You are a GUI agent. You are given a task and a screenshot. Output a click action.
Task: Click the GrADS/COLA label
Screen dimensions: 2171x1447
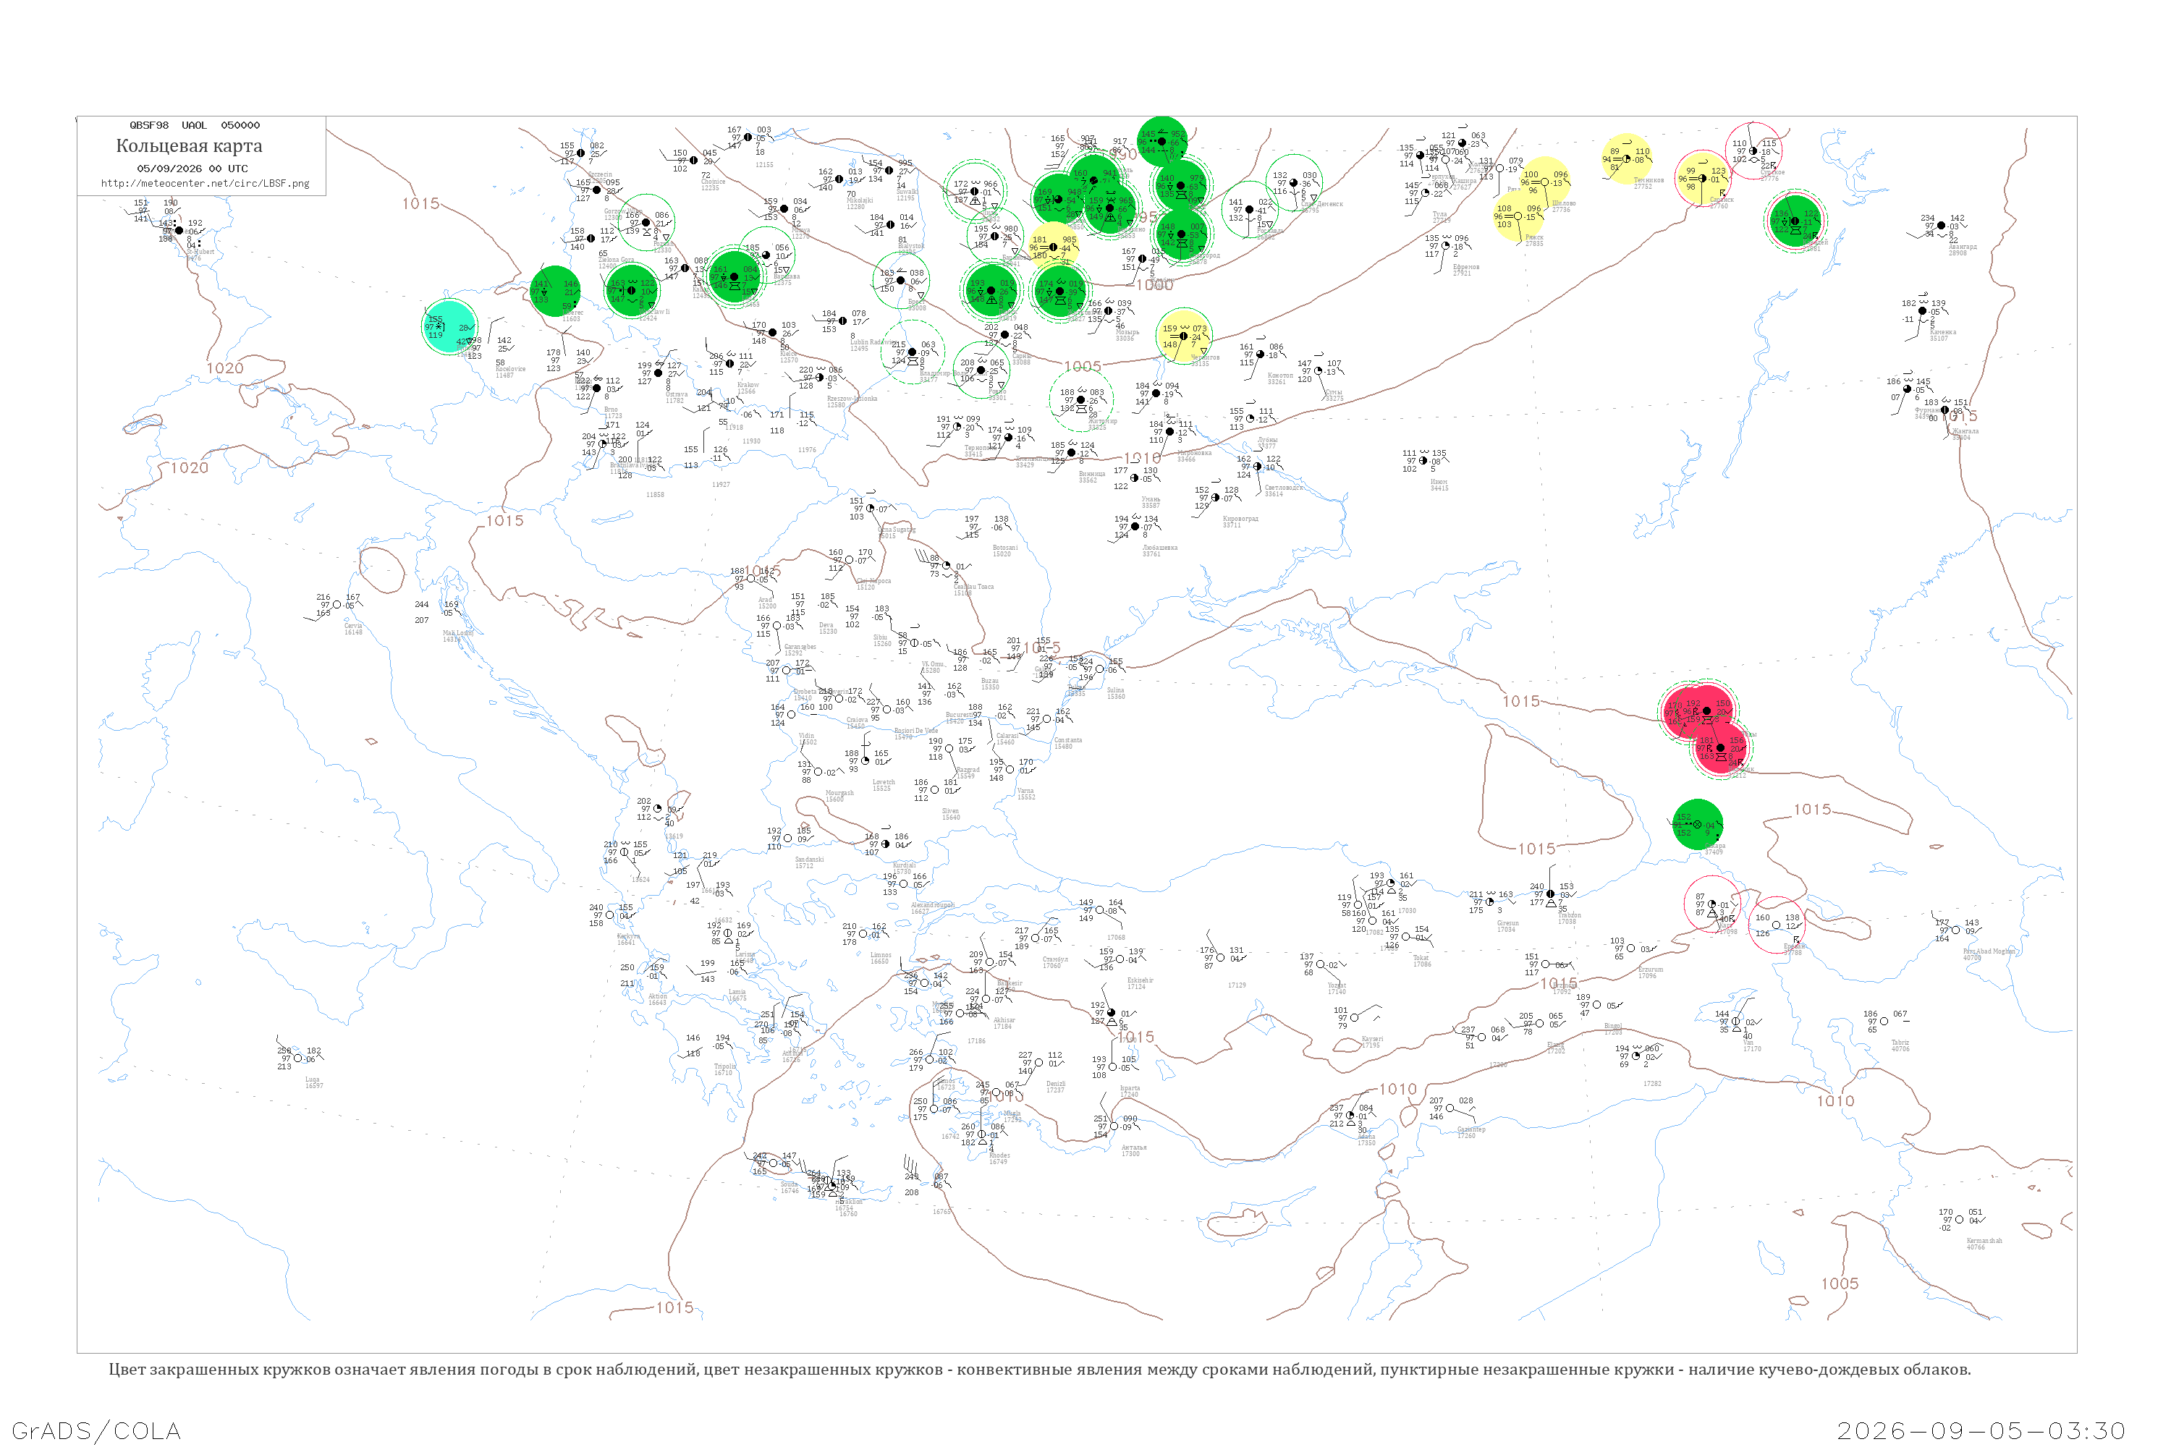coord(96,1430)
